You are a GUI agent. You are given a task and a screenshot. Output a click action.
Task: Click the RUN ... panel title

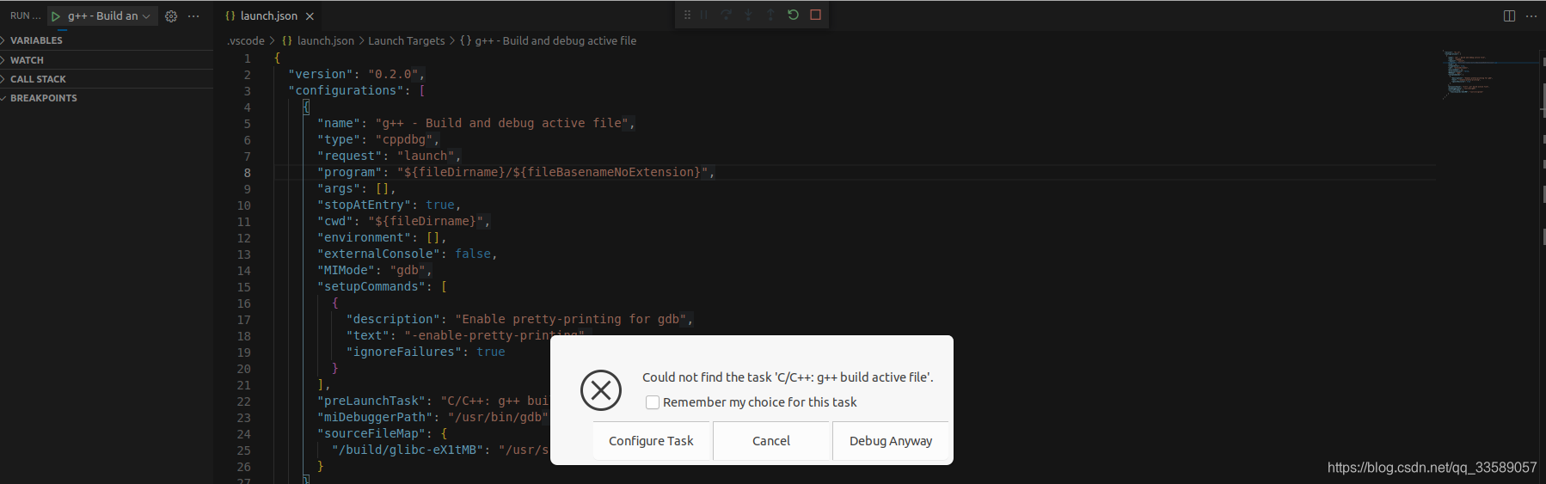[x=25, y=16]
